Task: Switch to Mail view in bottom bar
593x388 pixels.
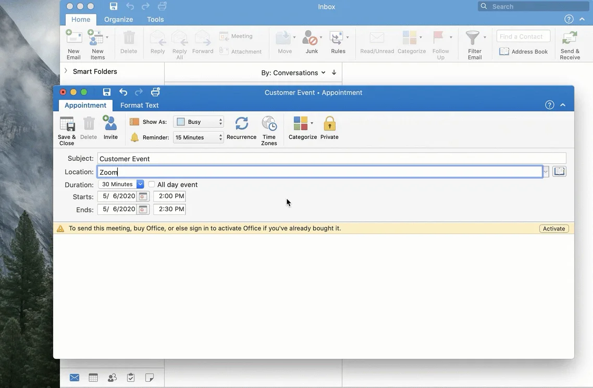Action: click(75, 378)
